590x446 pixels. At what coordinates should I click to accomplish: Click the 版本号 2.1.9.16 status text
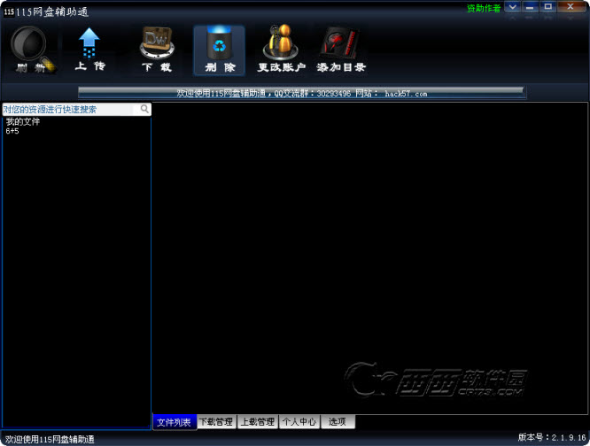point(552,437)
